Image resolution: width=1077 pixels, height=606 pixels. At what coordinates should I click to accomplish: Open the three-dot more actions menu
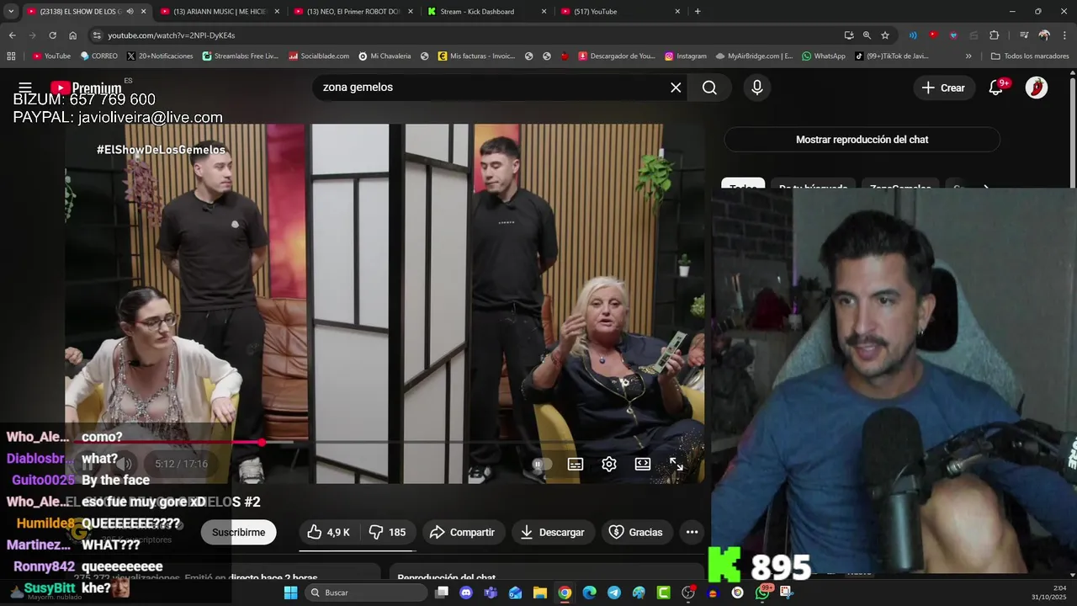tap(692, 532)
